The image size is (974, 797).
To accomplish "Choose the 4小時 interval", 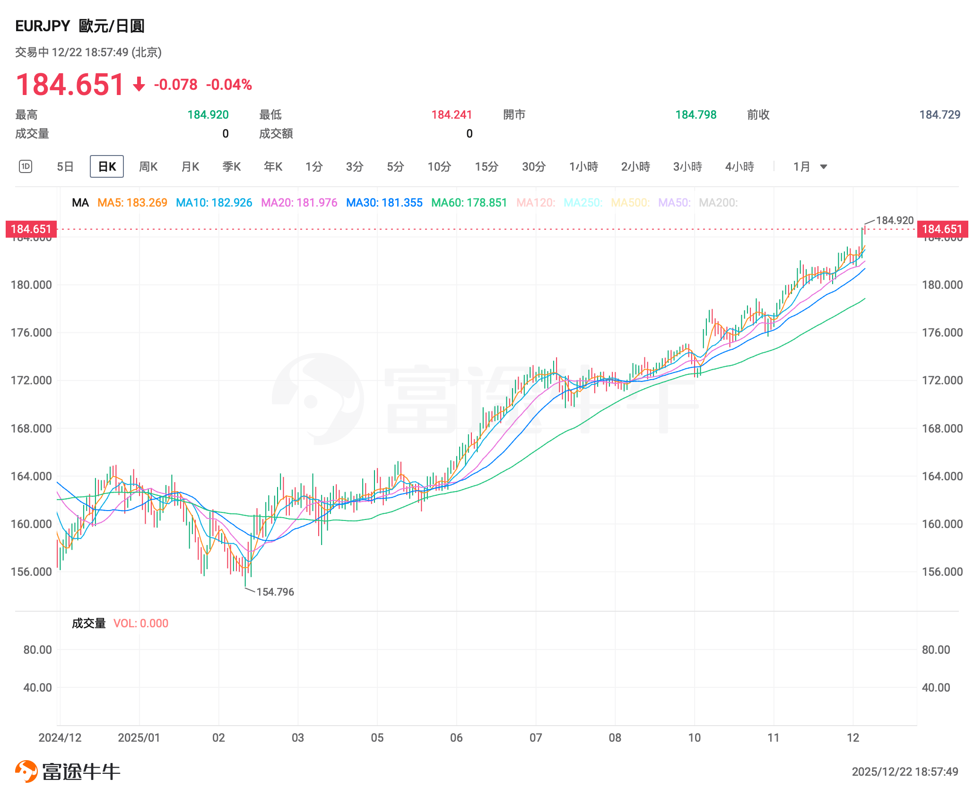I will (x=739, y=166).
